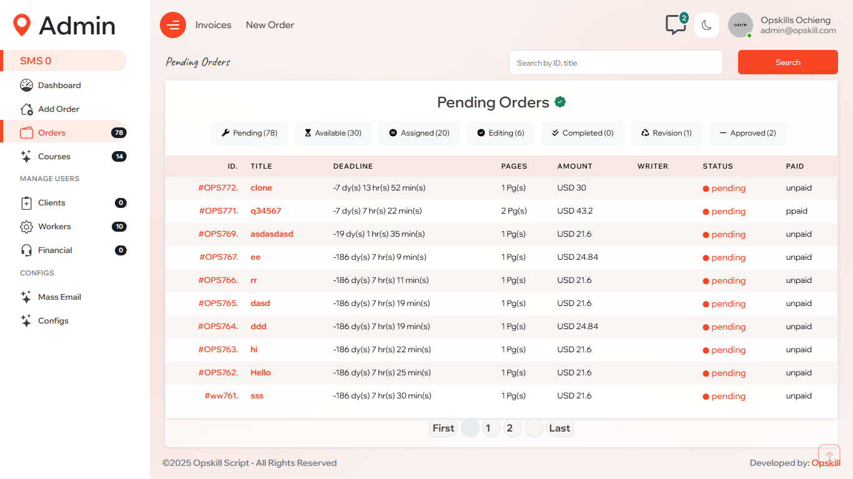Expand the Configs sidebar item
This screenshot has width=853, height=479.
53,321
